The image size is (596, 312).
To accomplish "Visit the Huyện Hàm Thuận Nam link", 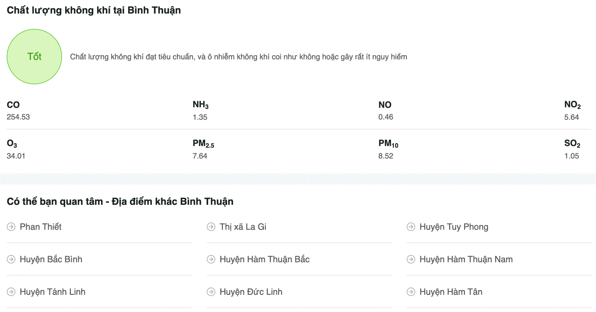I will point(466,259).
